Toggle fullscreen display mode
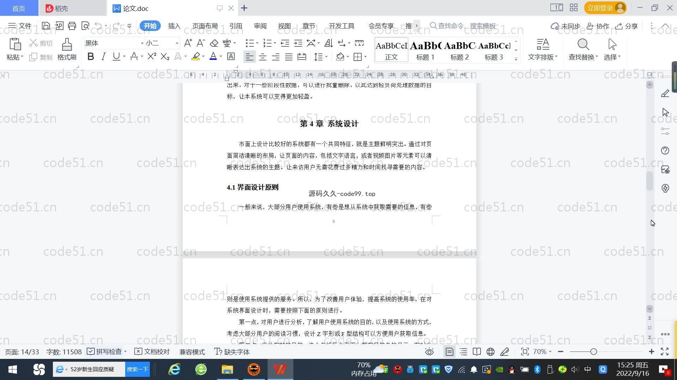 tap(665, 351)
